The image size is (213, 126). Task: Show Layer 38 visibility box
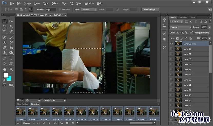pyautogui.click(x=171, y=49)
